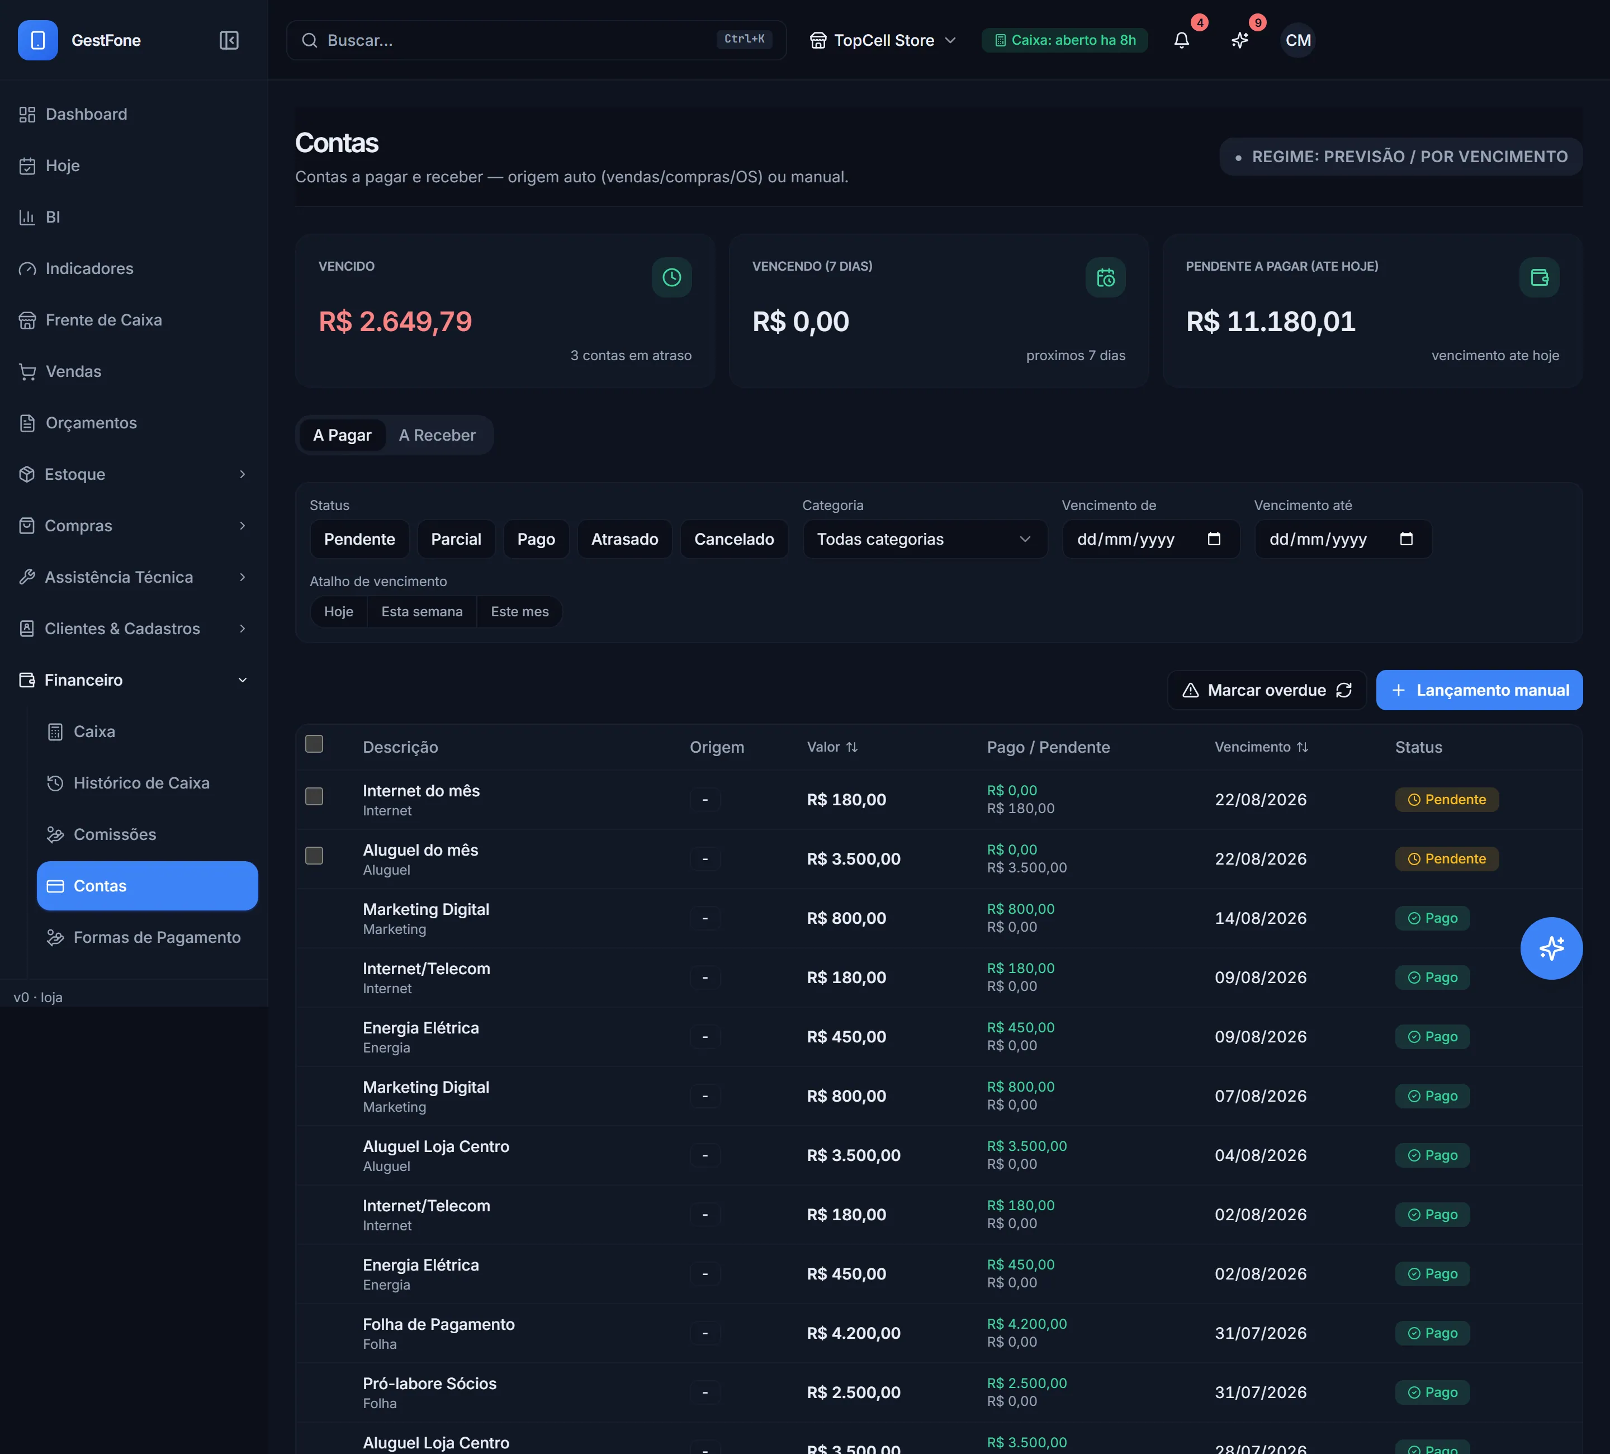
Task: Click Pago badge of Aluguel Loja Centro 04/08/2026
Action: click(1433, 1155)
